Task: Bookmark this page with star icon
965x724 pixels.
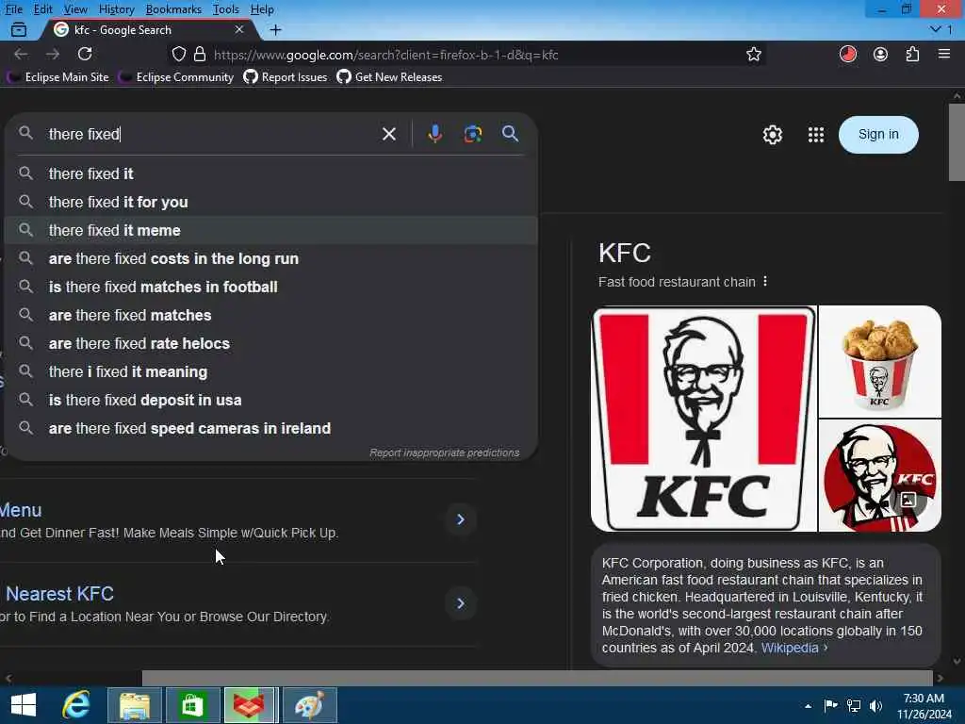Action: coord(753,54)
